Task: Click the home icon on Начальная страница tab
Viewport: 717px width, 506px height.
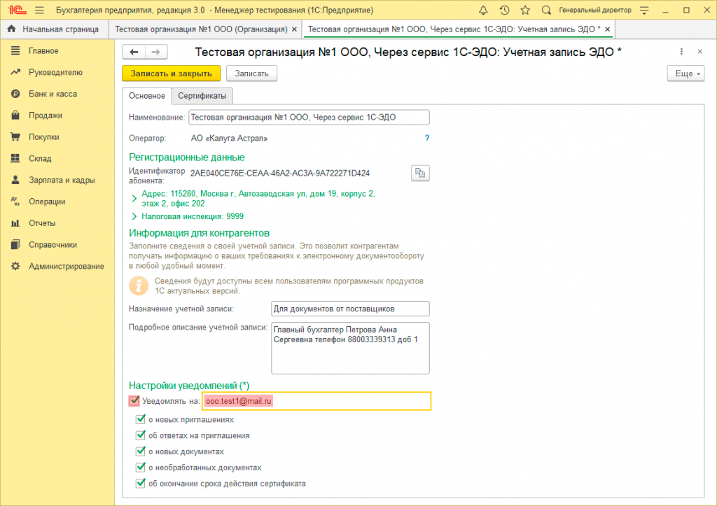Action: point(12,29)
